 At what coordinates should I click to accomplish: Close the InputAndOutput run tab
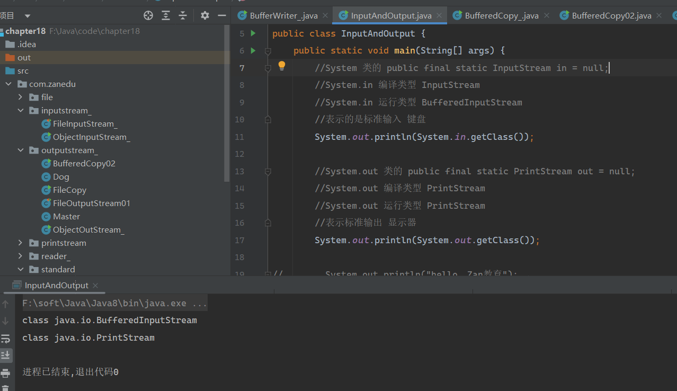tap(95, 285)
